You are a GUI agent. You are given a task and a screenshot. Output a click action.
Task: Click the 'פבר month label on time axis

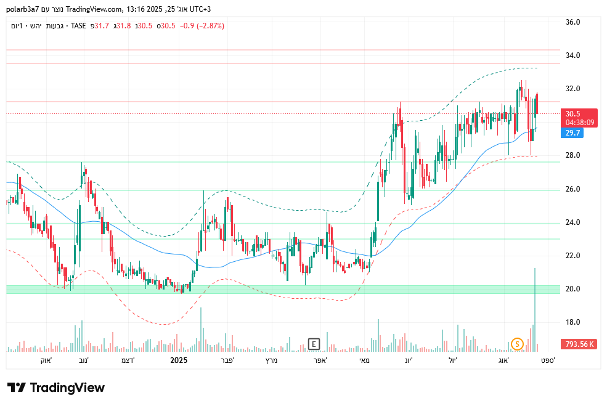227,360
